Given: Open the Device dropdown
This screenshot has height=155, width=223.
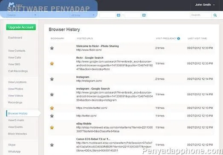Looking at the screenshot, I should point(22,15).
